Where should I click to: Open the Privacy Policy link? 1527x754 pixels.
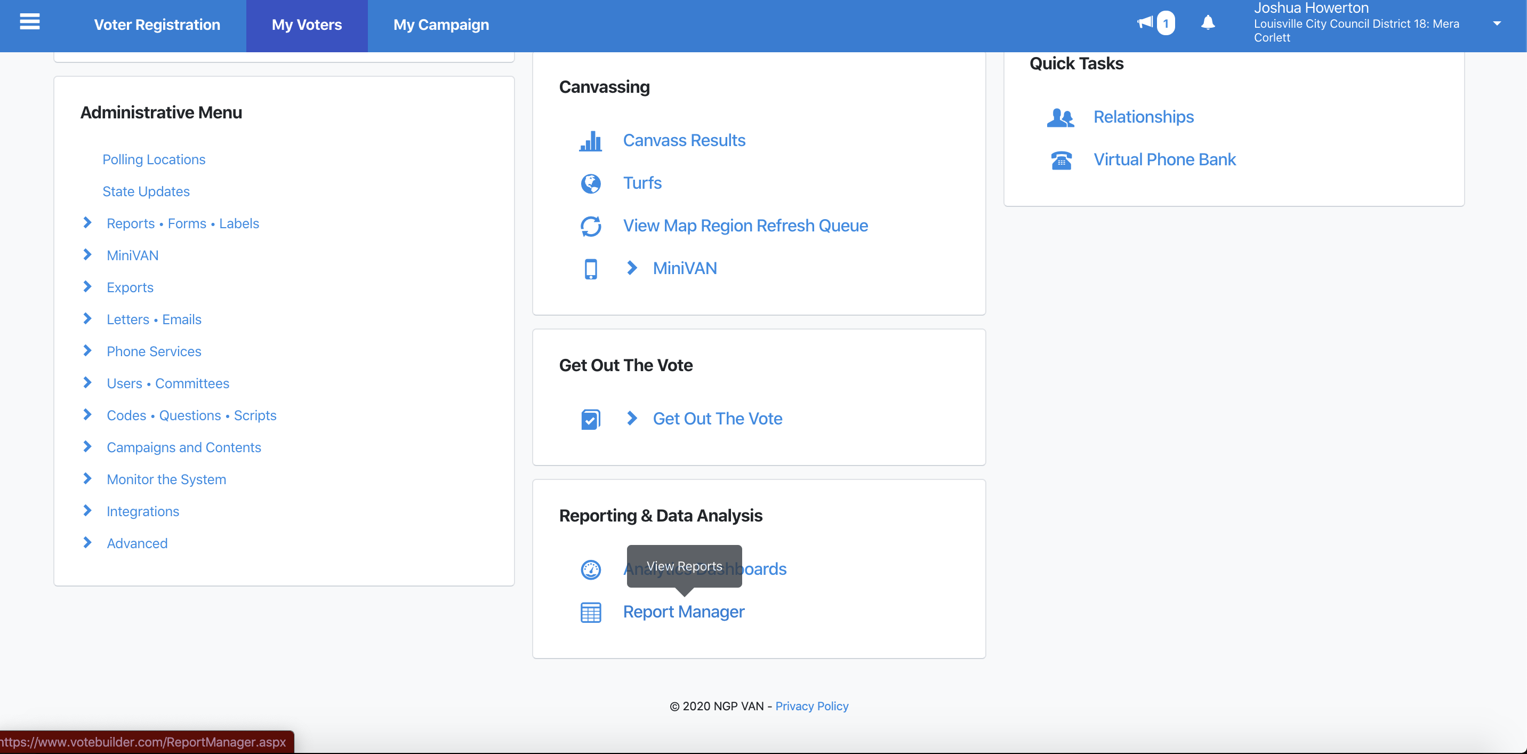tap(811, 706)
